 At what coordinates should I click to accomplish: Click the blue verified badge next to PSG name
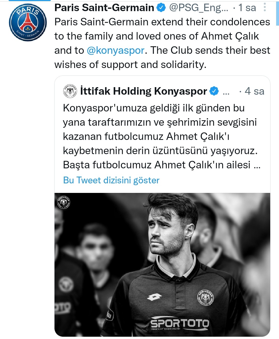(x=161, y=7)
